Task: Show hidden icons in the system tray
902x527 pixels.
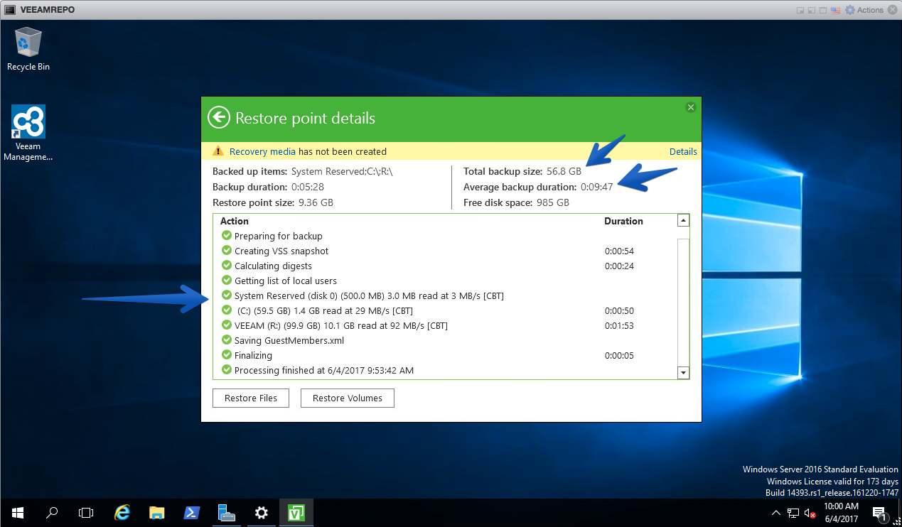Action: 776,513
